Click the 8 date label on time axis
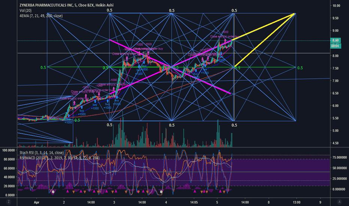The width and height of the screenshot is (349, 206). tap(269, 202)
